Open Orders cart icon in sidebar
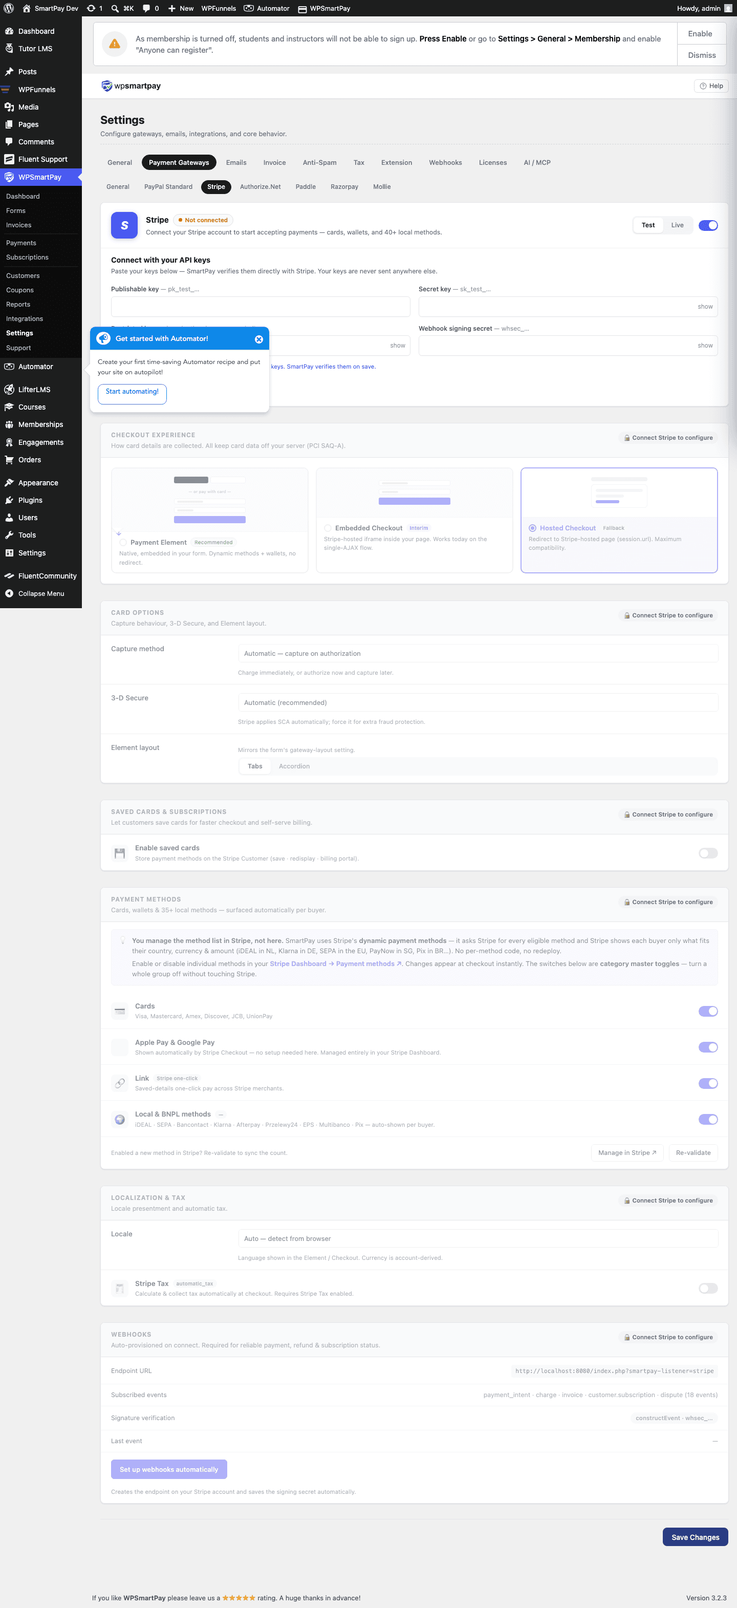The height and width of the screenshot is (1608, 737). pyautogui.click(x=9, y=459)
